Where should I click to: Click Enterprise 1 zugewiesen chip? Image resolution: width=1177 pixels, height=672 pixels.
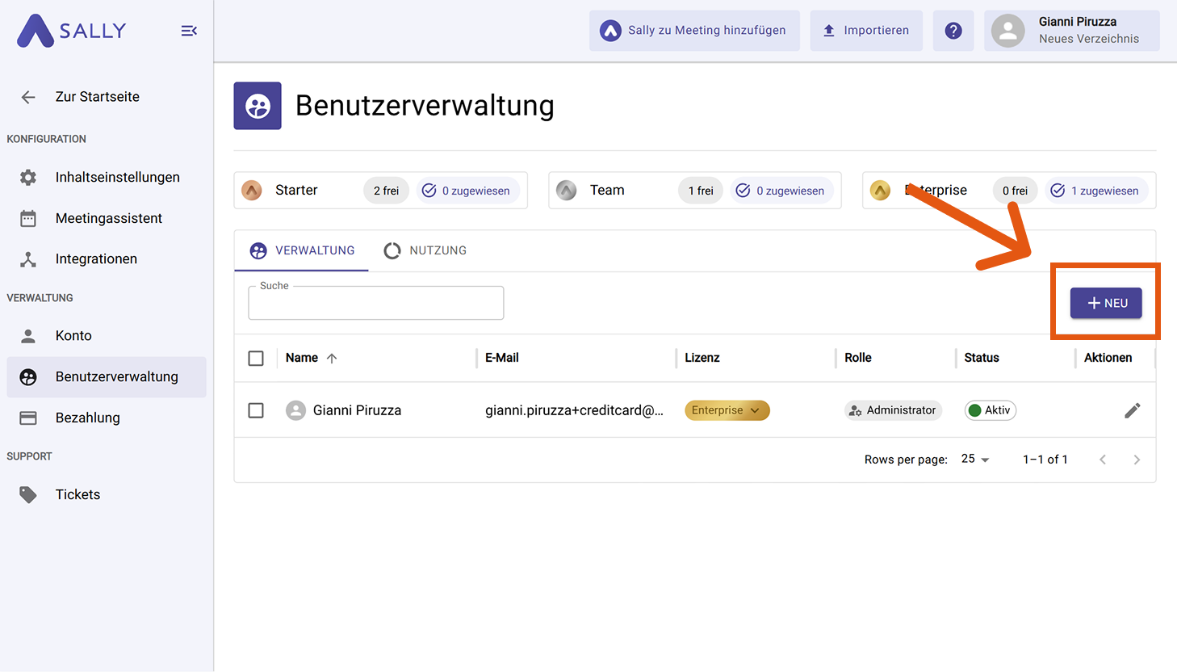(1096, 191)
